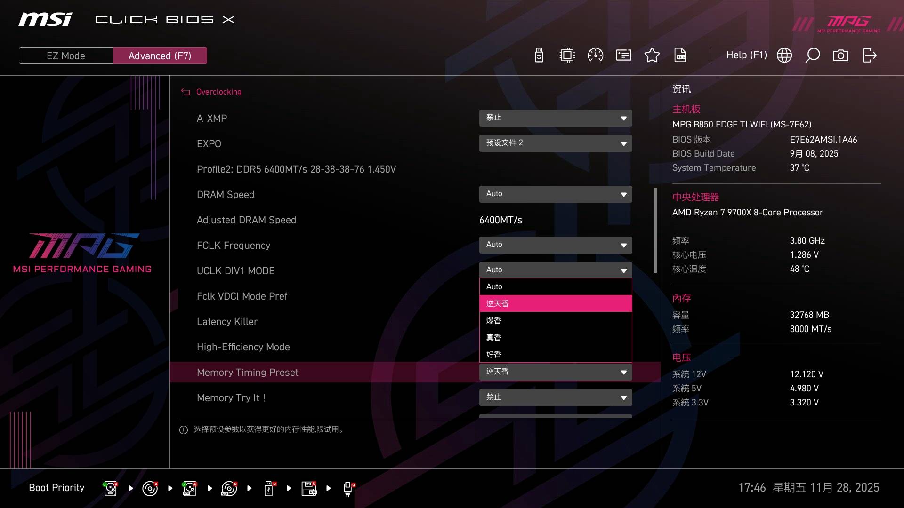Click the language globe icon
This screenshot has width=904, height=508.
pos(784,56)
